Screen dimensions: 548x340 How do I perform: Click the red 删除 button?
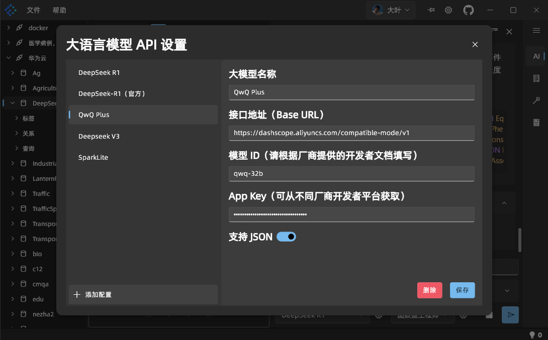[x=429, y=290]
